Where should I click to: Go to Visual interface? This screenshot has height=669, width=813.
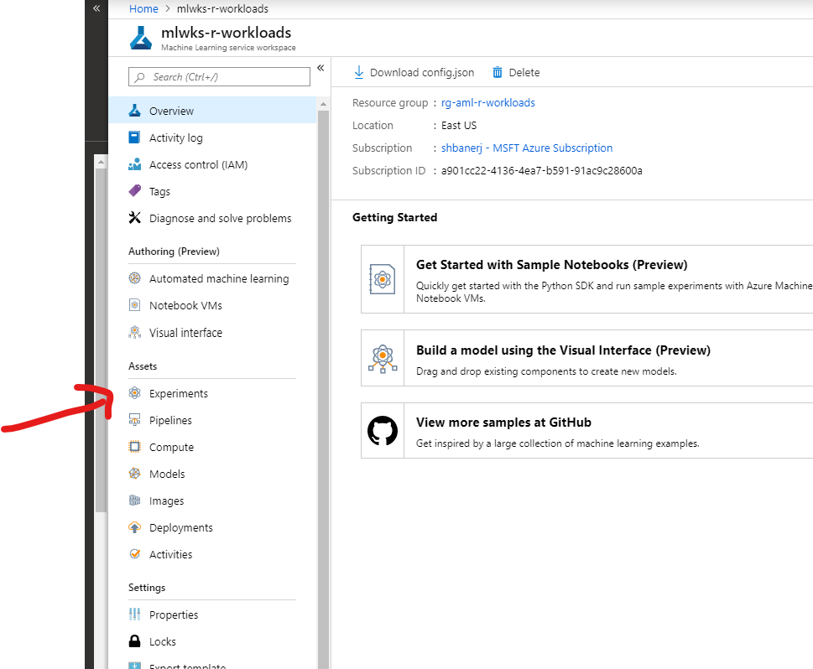[x=212, y=332]
